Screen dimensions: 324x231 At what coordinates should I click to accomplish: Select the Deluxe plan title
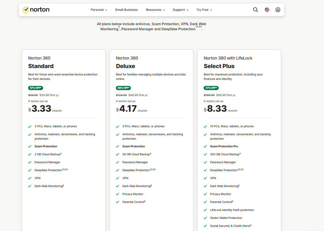click(125, 66)
